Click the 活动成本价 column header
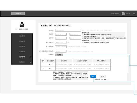Viewport: 137px width, 103px height. point(64,61)
